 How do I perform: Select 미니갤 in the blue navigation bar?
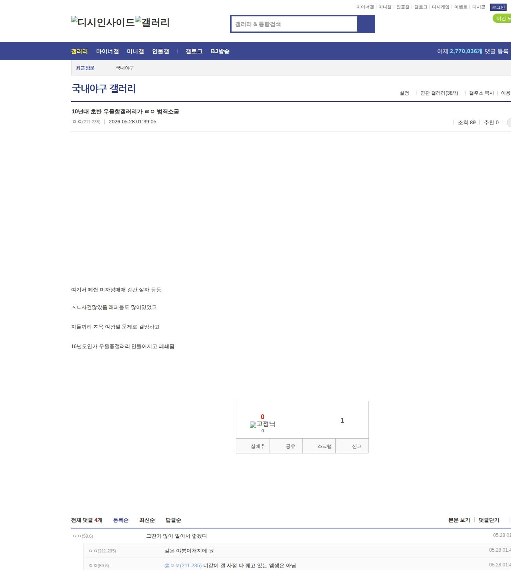click(x=135, y=51)
